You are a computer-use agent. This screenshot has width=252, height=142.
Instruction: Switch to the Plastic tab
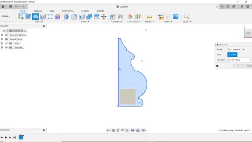[x=85, y=11]
